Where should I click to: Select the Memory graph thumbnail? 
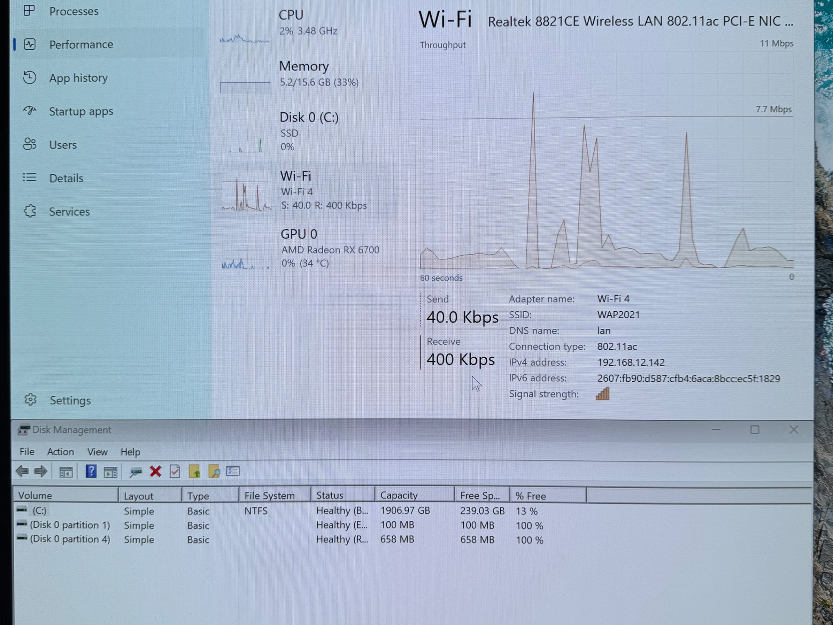point(304,74)
